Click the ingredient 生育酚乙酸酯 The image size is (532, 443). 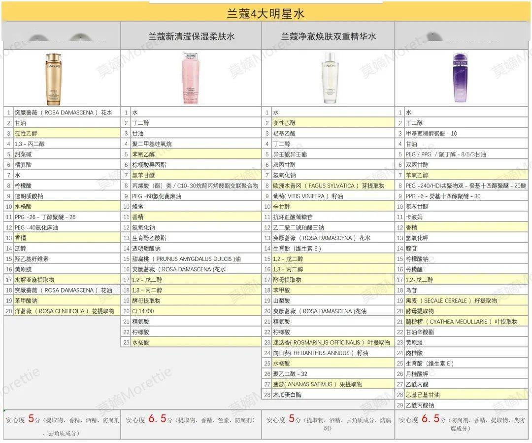tap(149, 238)
